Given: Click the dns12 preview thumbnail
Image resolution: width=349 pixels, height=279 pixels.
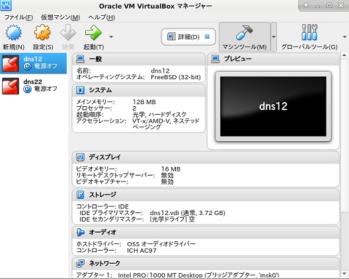Looking at the screenshot, I should pyautogui.click(x=273, y=106).
